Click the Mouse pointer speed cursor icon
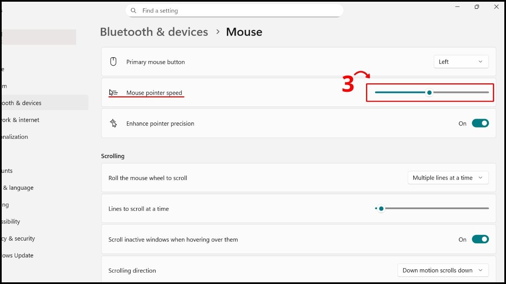 coord(113,93)
